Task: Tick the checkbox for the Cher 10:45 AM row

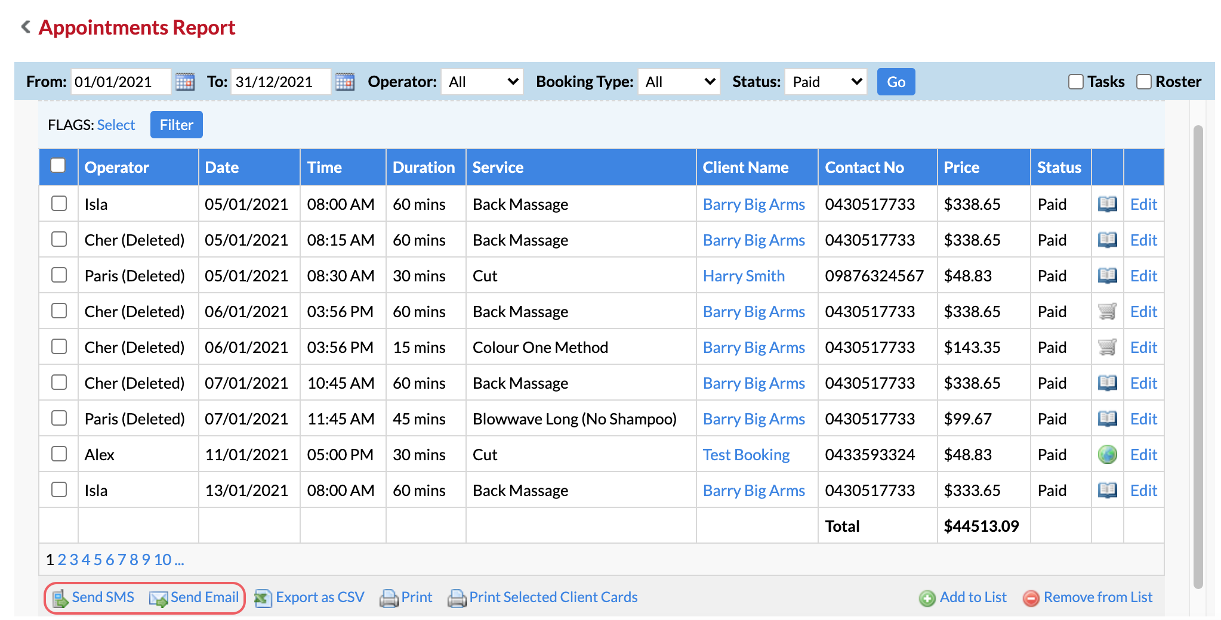Action: click(x=59, y=382)
